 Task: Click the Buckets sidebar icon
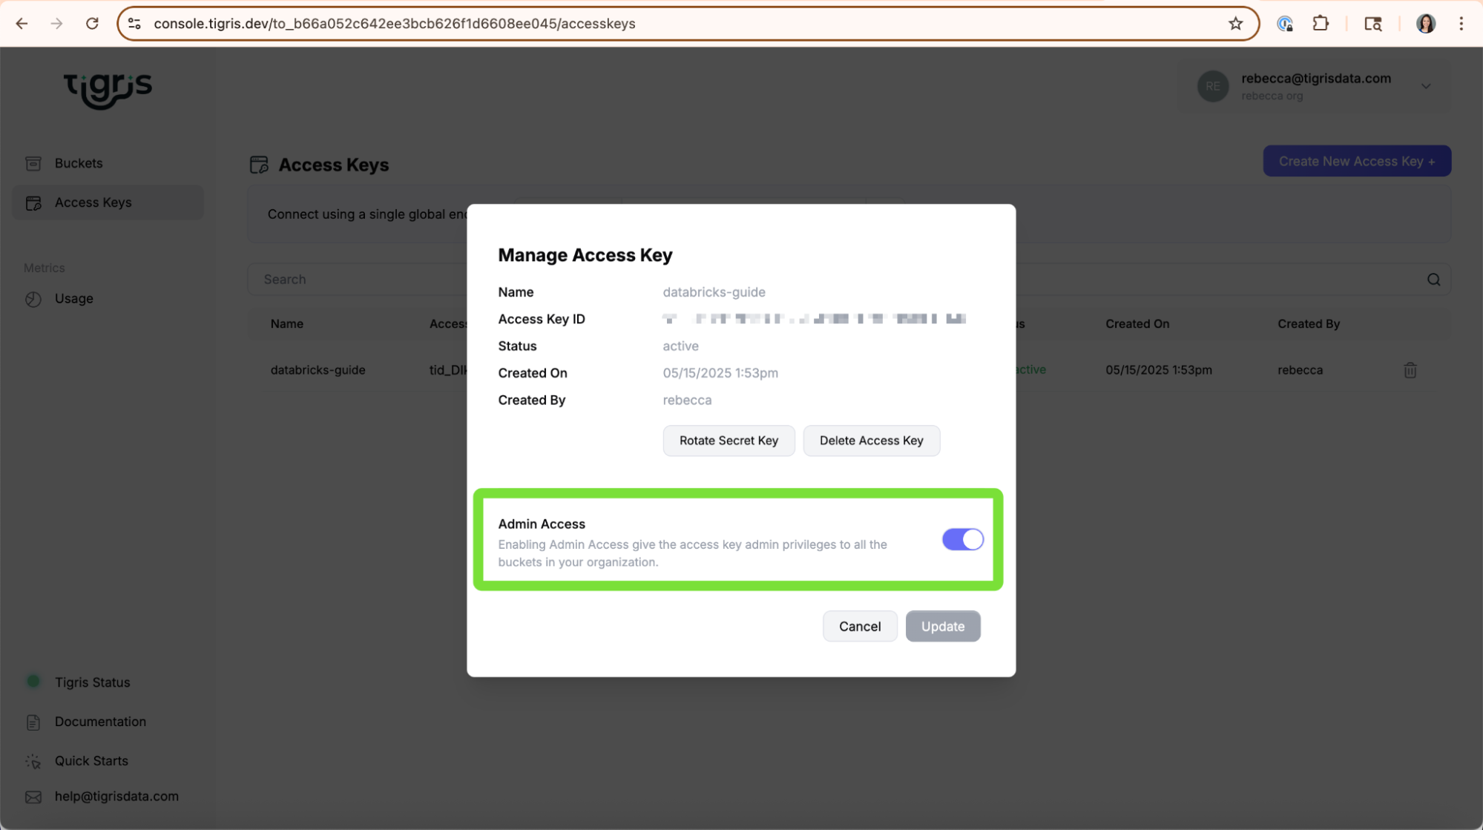click(x=33, y=163)
